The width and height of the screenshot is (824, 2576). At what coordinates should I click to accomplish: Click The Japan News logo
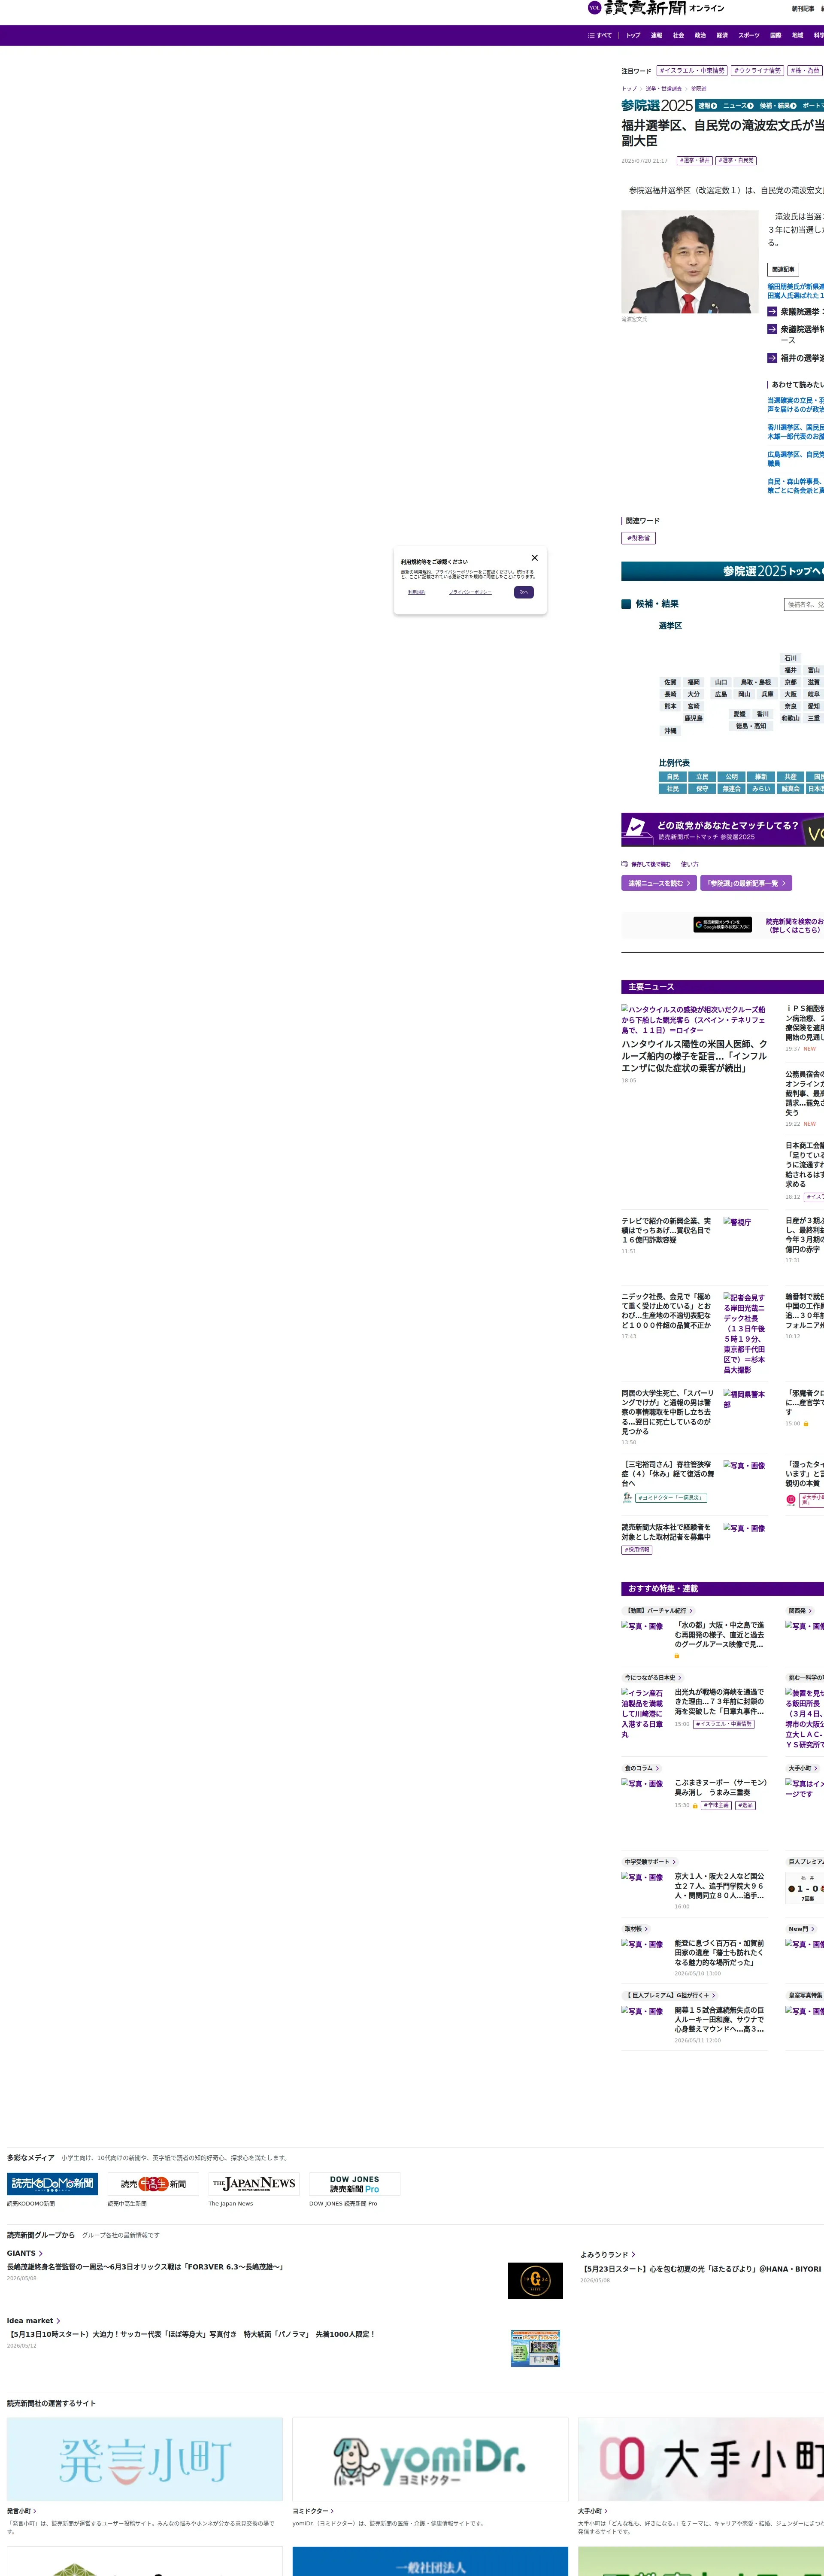tap(254, 2184)
